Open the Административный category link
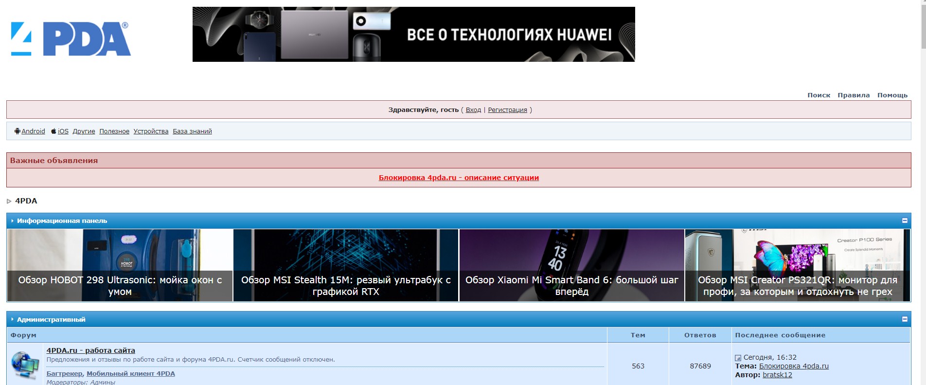 pos(51,319)
